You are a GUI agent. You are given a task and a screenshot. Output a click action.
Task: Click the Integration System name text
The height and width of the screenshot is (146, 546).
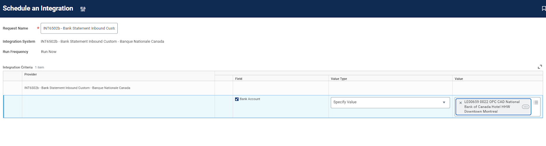point(102,42)
